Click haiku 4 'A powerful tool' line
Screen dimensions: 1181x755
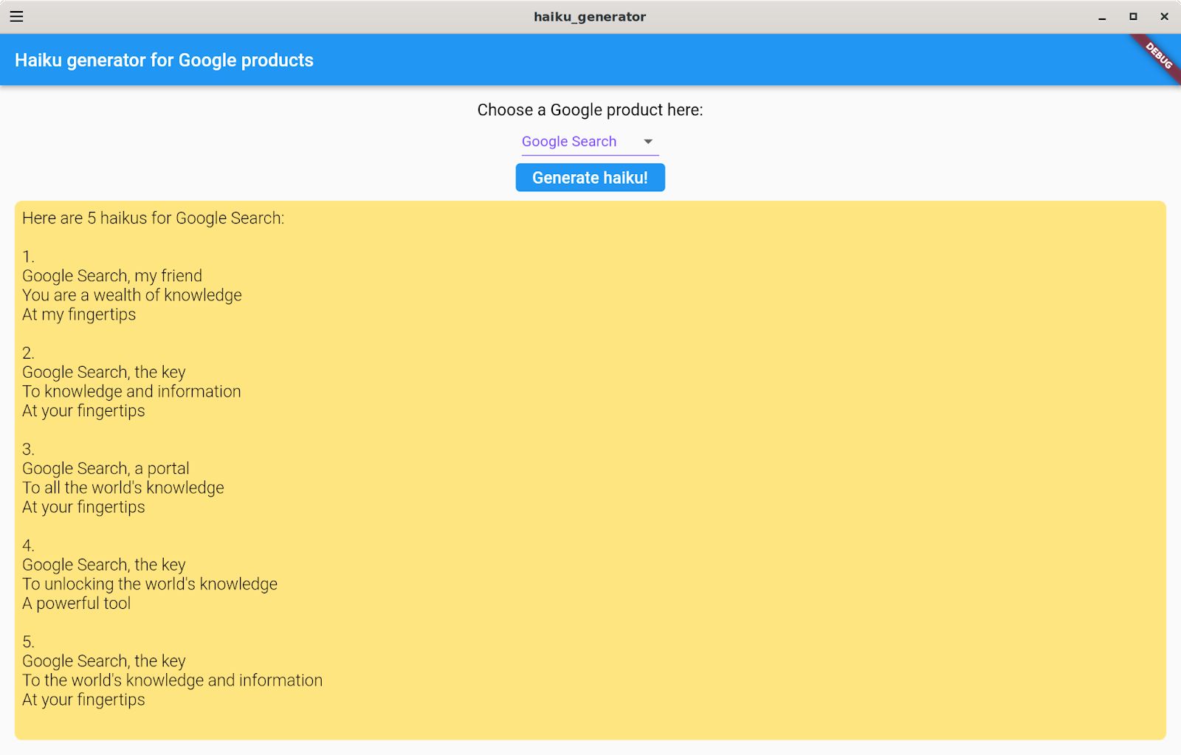click(x=76, y=603)
